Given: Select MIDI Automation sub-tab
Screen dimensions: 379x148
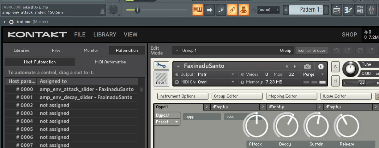Looking at the screenshot, I should pos(111,62).
